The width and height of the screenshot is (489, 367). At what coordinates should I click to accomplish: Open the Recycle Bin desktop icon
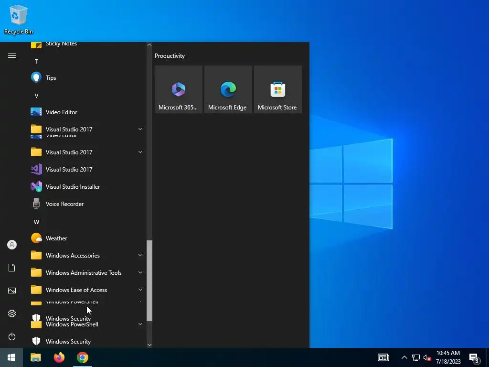tap(19, 19)
